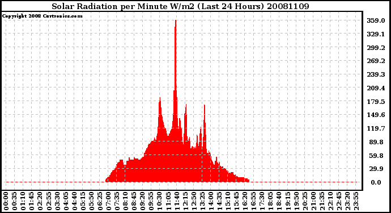
Task: Click the x-axis time label 05:50
Action: click(91, 201)
